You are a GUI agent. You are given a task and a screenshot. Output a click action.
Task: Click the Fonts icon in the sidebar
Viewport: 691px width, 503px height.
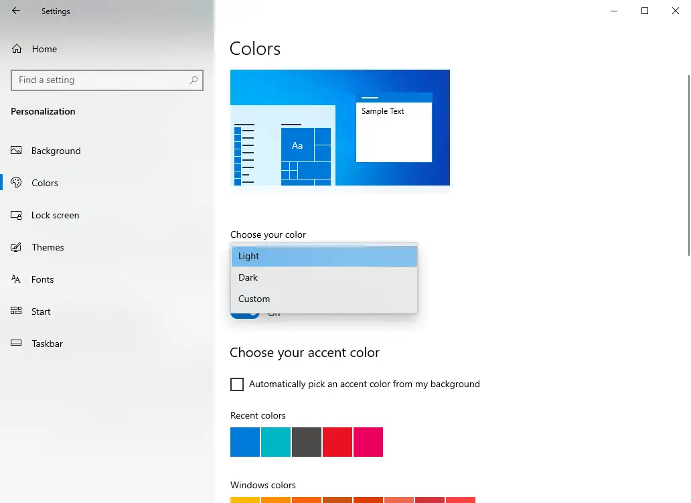[x=16, y=279]
